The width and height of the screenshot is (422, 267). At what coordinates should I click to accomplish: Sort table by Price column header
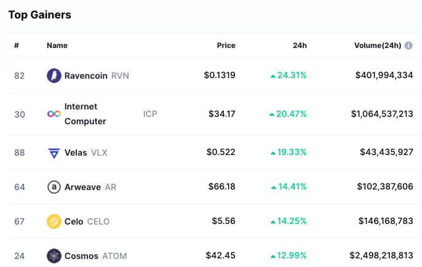click(x=226, y=46)
